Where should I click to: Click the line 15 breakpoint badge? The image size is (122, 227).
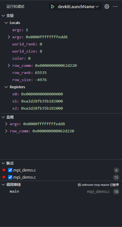116,177
